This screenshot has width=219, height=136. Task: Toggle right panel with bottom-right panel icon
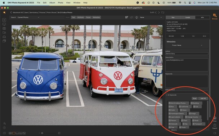pos(215,133)
